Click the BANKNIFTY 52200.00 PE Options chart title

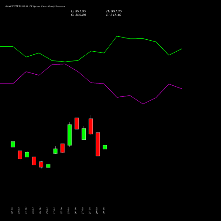(x=35, y=7)
